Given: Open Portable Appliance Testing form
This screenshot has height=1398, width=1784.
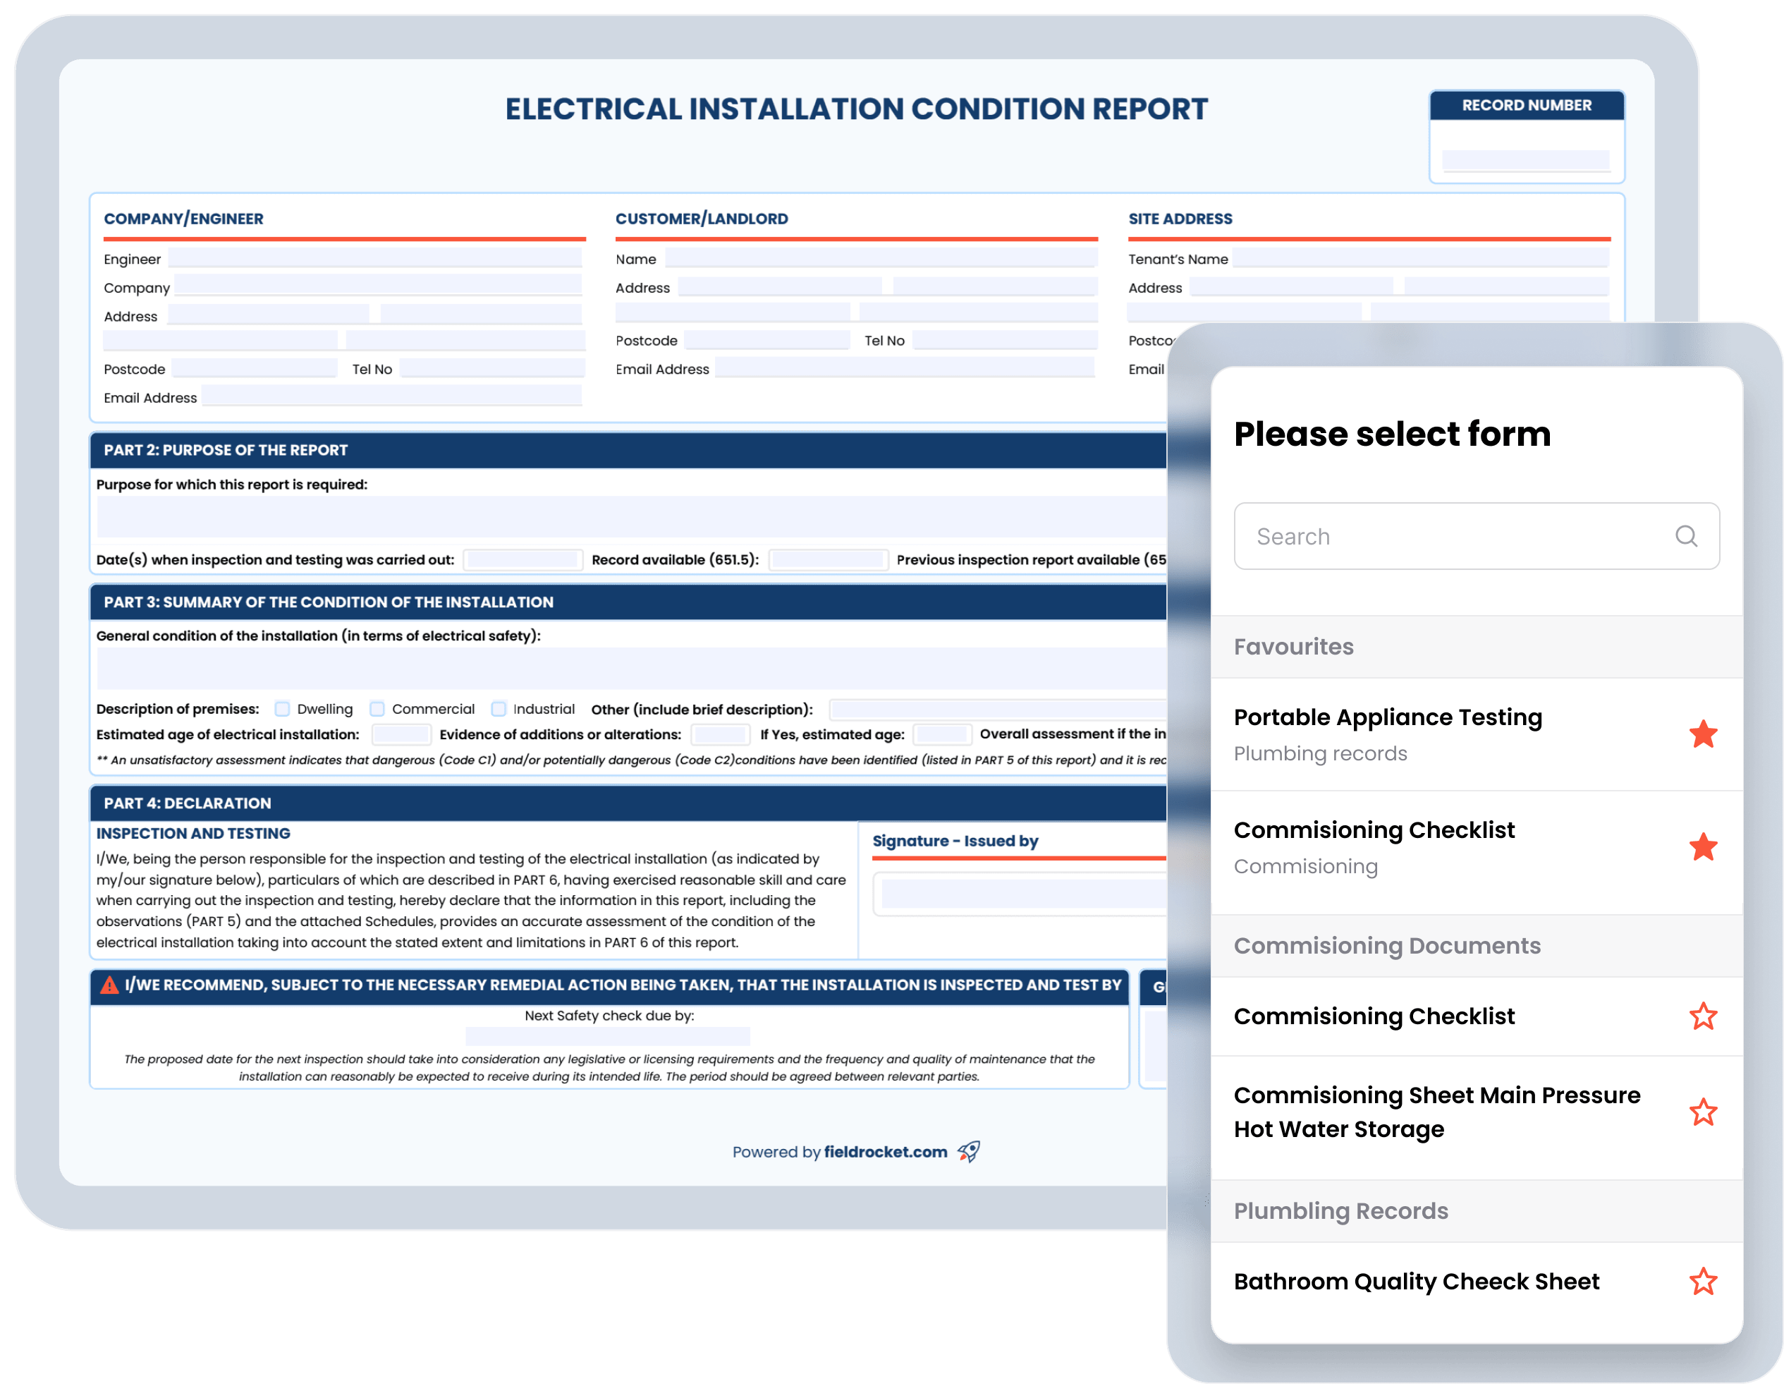Looking at the screenshot, I should pyautogui.click(x=1475, y=734).
